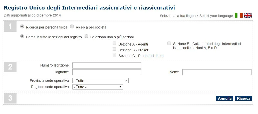Choose Seleziona una o più sezioni

(x=87, y=36)
